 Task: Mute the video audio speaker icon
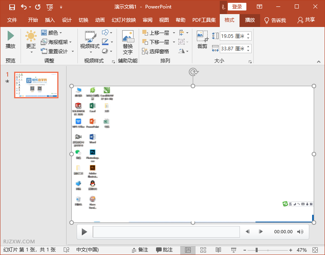pos(300,232)
